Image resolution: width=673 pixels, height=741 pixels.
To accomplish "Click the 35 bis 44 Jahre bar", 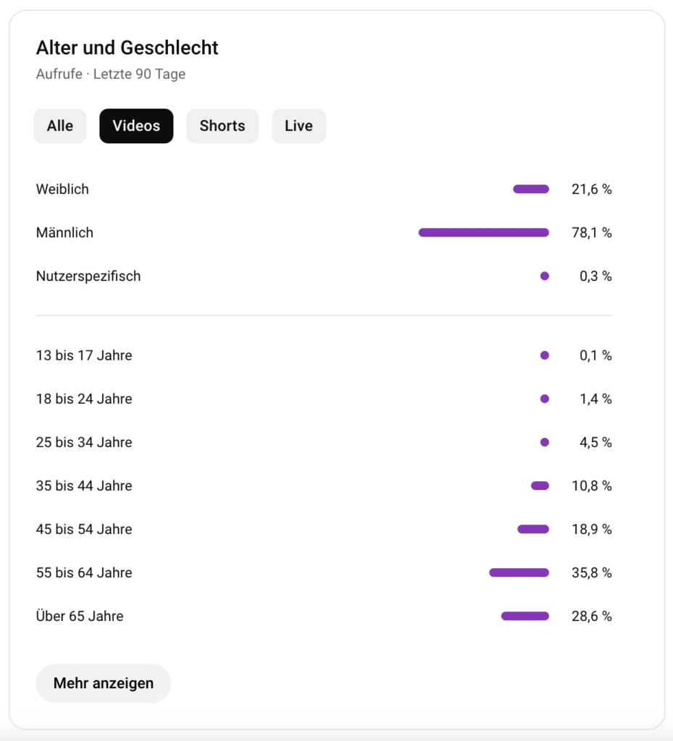I will (x=540, y=486).
